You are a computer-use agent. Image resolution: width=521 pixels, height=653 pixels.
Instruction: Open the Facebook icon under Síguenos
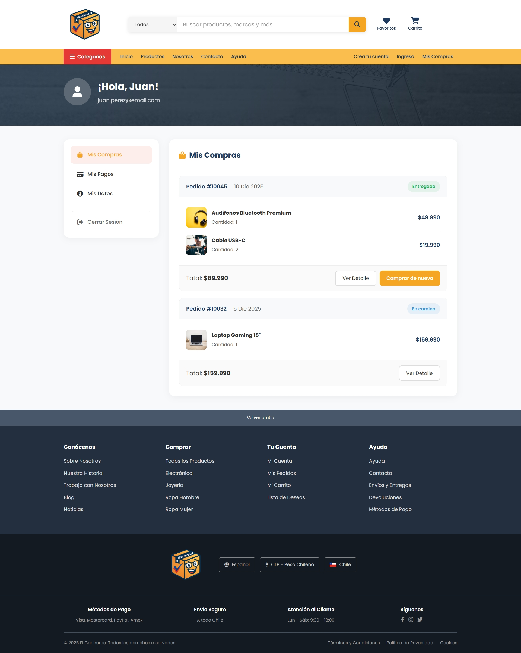(402, 619)
